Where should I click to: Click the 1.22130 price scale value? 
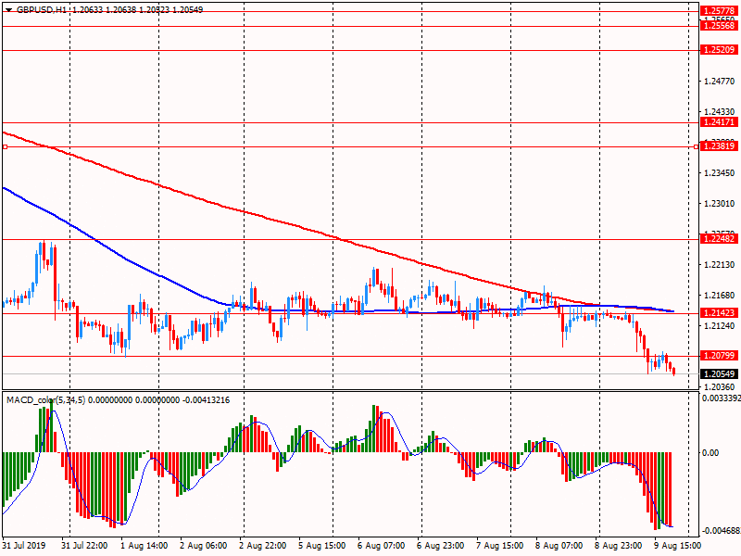click(x=720, y=265)
